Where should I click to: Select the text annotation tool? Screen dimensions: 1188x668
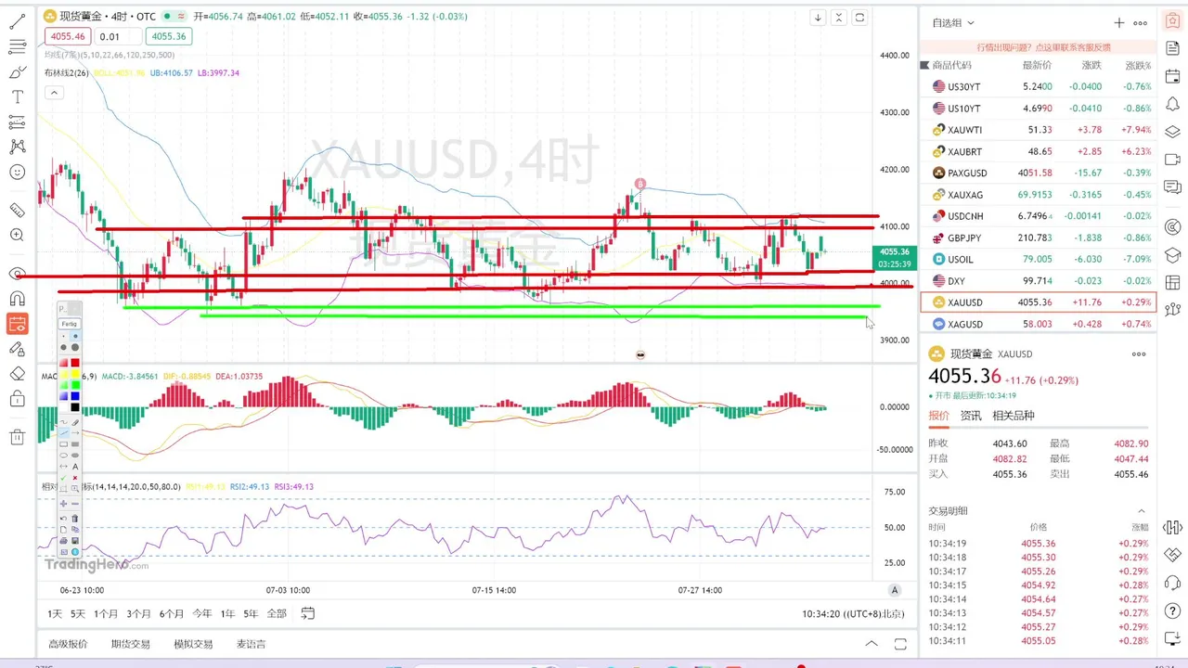(x=17, y=96)
